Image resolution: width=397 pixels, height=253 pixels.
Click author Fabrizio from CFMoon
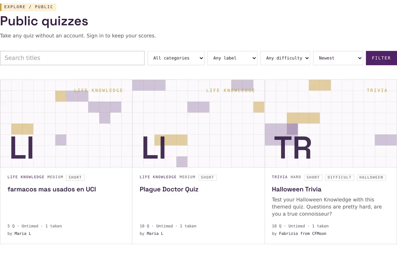tap(302, 234)
